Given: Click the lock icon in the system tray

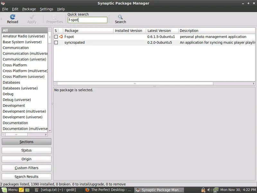Looking at the screenshot, I should click(x=203, y=190).
